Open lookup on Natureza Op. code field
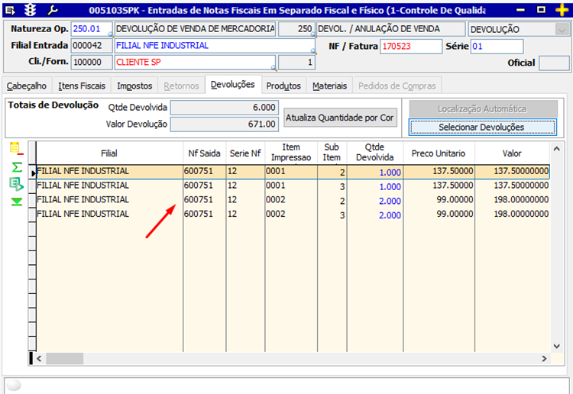Image resolution: width=573 pixels, height=394 pixels. [110, 35]
